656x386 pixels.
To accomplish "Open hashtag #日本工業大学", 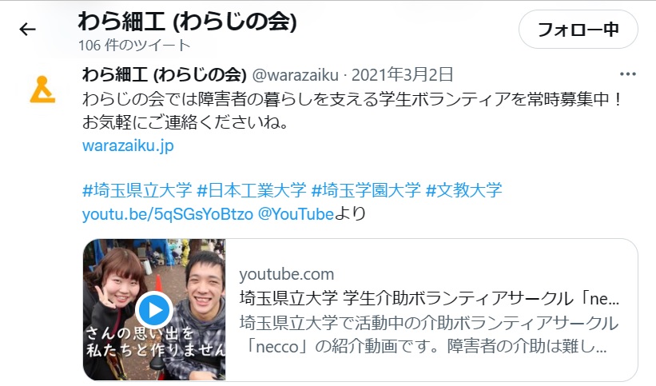I will 252,190.
